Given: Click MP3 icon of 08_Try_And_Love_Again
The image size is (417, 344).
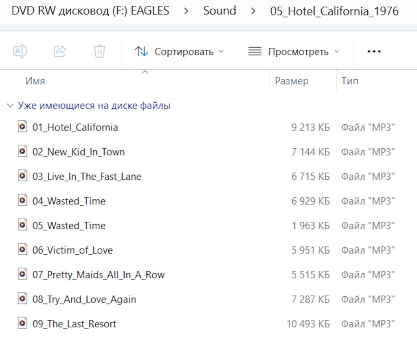Looking at the screenshot, I should (x=23, y=298).
